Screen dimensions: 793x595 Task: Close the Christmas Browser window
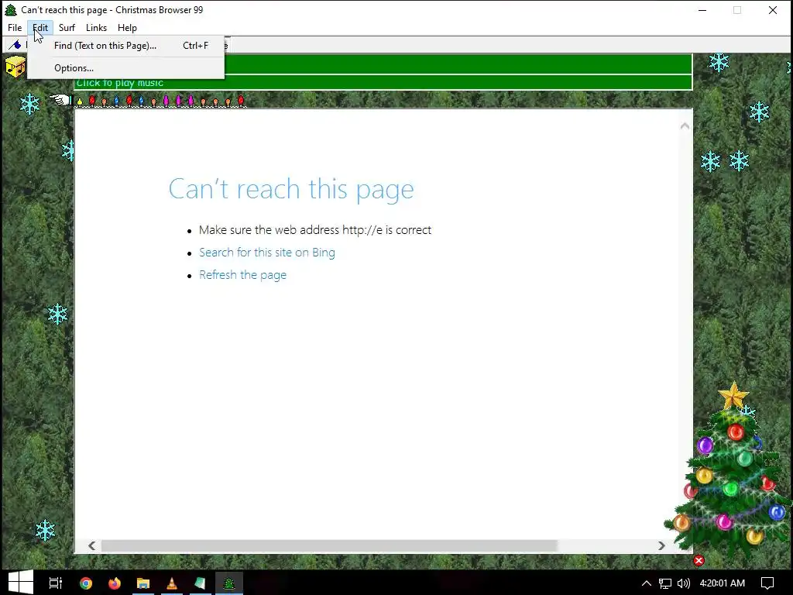point(772,10)
